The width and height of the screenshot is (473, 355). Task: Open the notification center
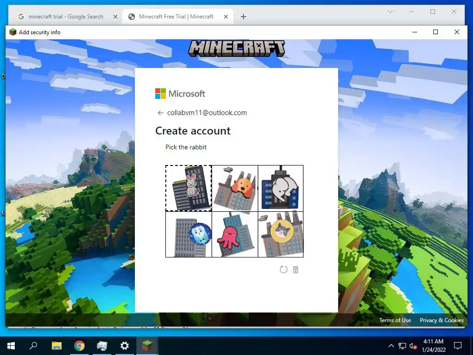458,346
